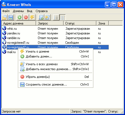Toggle the details view mode icon
Screen dimensions: 125x115
[62, 17]
